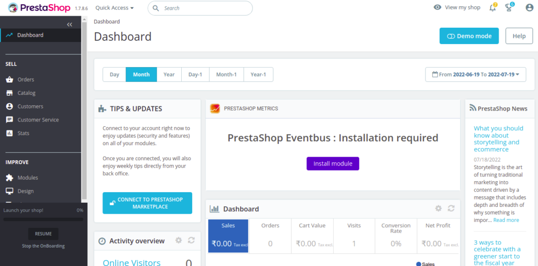Viewport: 538px width, 266px height.
Task: Click the Modules puzzle icon
Action: (9, 178)
